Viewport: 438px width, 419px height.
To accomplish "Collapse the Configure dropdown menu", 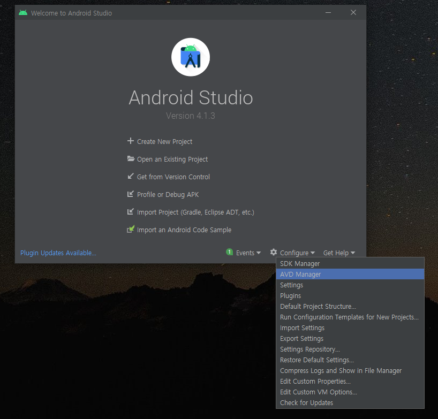I will coord(297,253).
